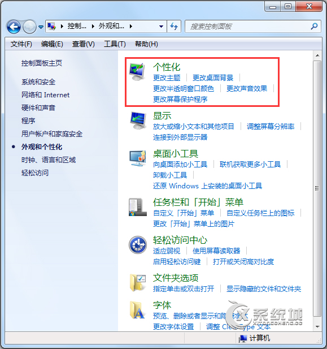This screenshot has width=327, height=349.
Task: Click 显示隐藏的文件和文件夹
Action: pyautogui.click(x=264, y=288)
